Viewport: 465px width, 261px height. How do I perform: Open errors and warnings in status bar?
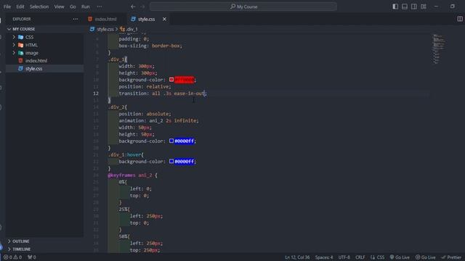[12, 257]
